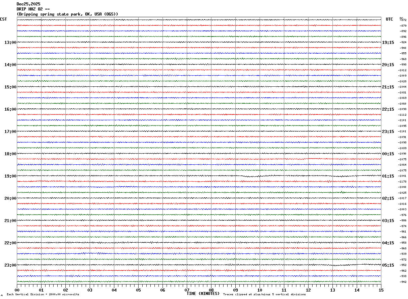This screenshot has height=299, width=408.
Task: Click the 05:15 UTC time label
Action: (x=388, y=265)
